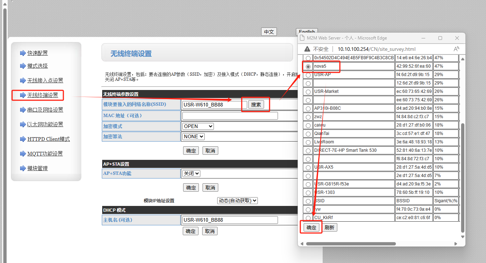This screenshot has height=263, width=486.
Task: Click the page icon in popup title bar
Action: point(302,38)
